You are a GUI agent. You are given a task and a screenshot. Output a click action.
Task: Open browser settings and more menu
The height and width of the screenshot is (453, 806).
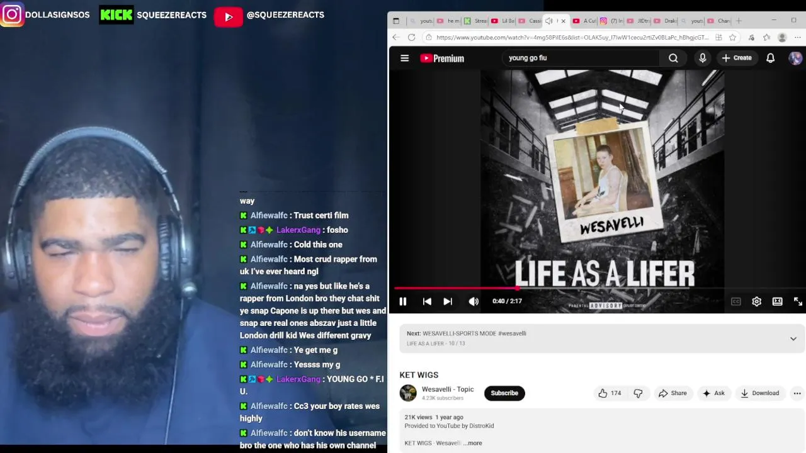[x=797, y=37]
